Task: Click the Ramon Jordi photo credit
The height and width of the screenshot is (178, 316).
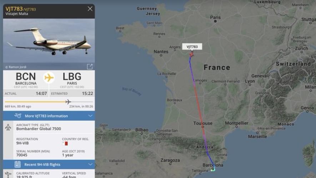Action: point(16,67)
